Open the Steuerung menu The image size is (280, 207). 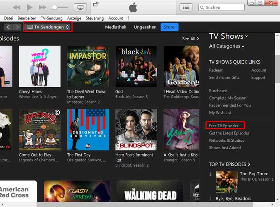[x=95, y=18]
